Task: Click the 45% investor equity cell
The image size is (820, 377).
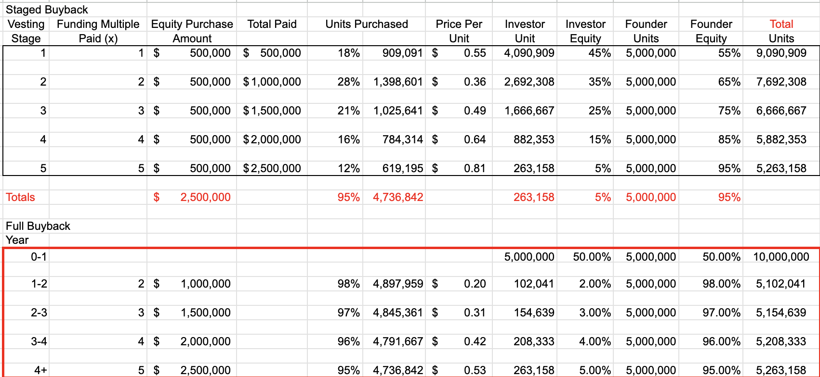Action: (x=599, y=53)
